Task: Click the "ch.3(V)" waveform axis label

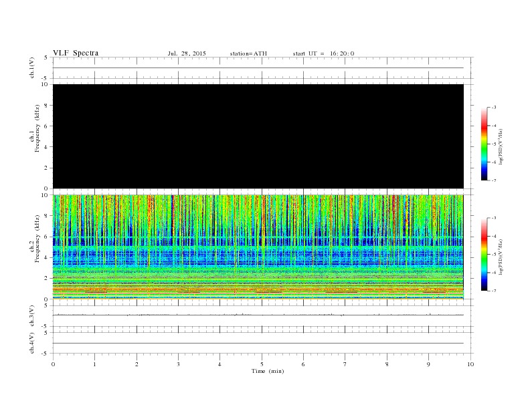Action: point(32,316)
